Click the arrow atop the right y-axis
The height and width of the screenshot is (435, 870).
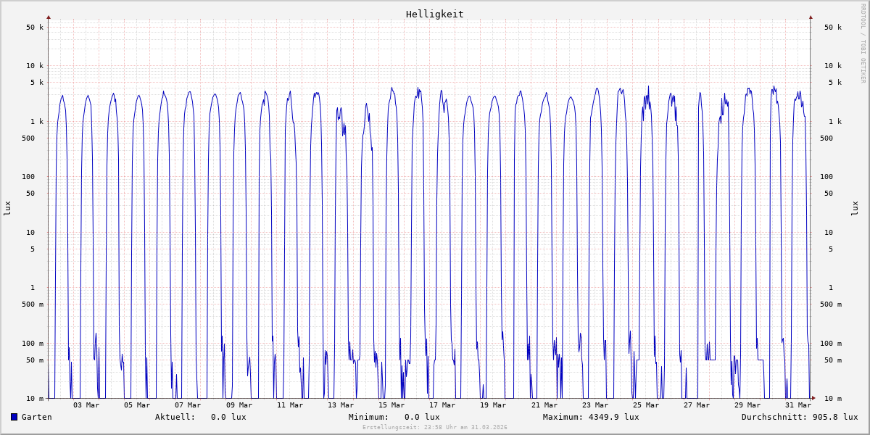coord(811,17)
